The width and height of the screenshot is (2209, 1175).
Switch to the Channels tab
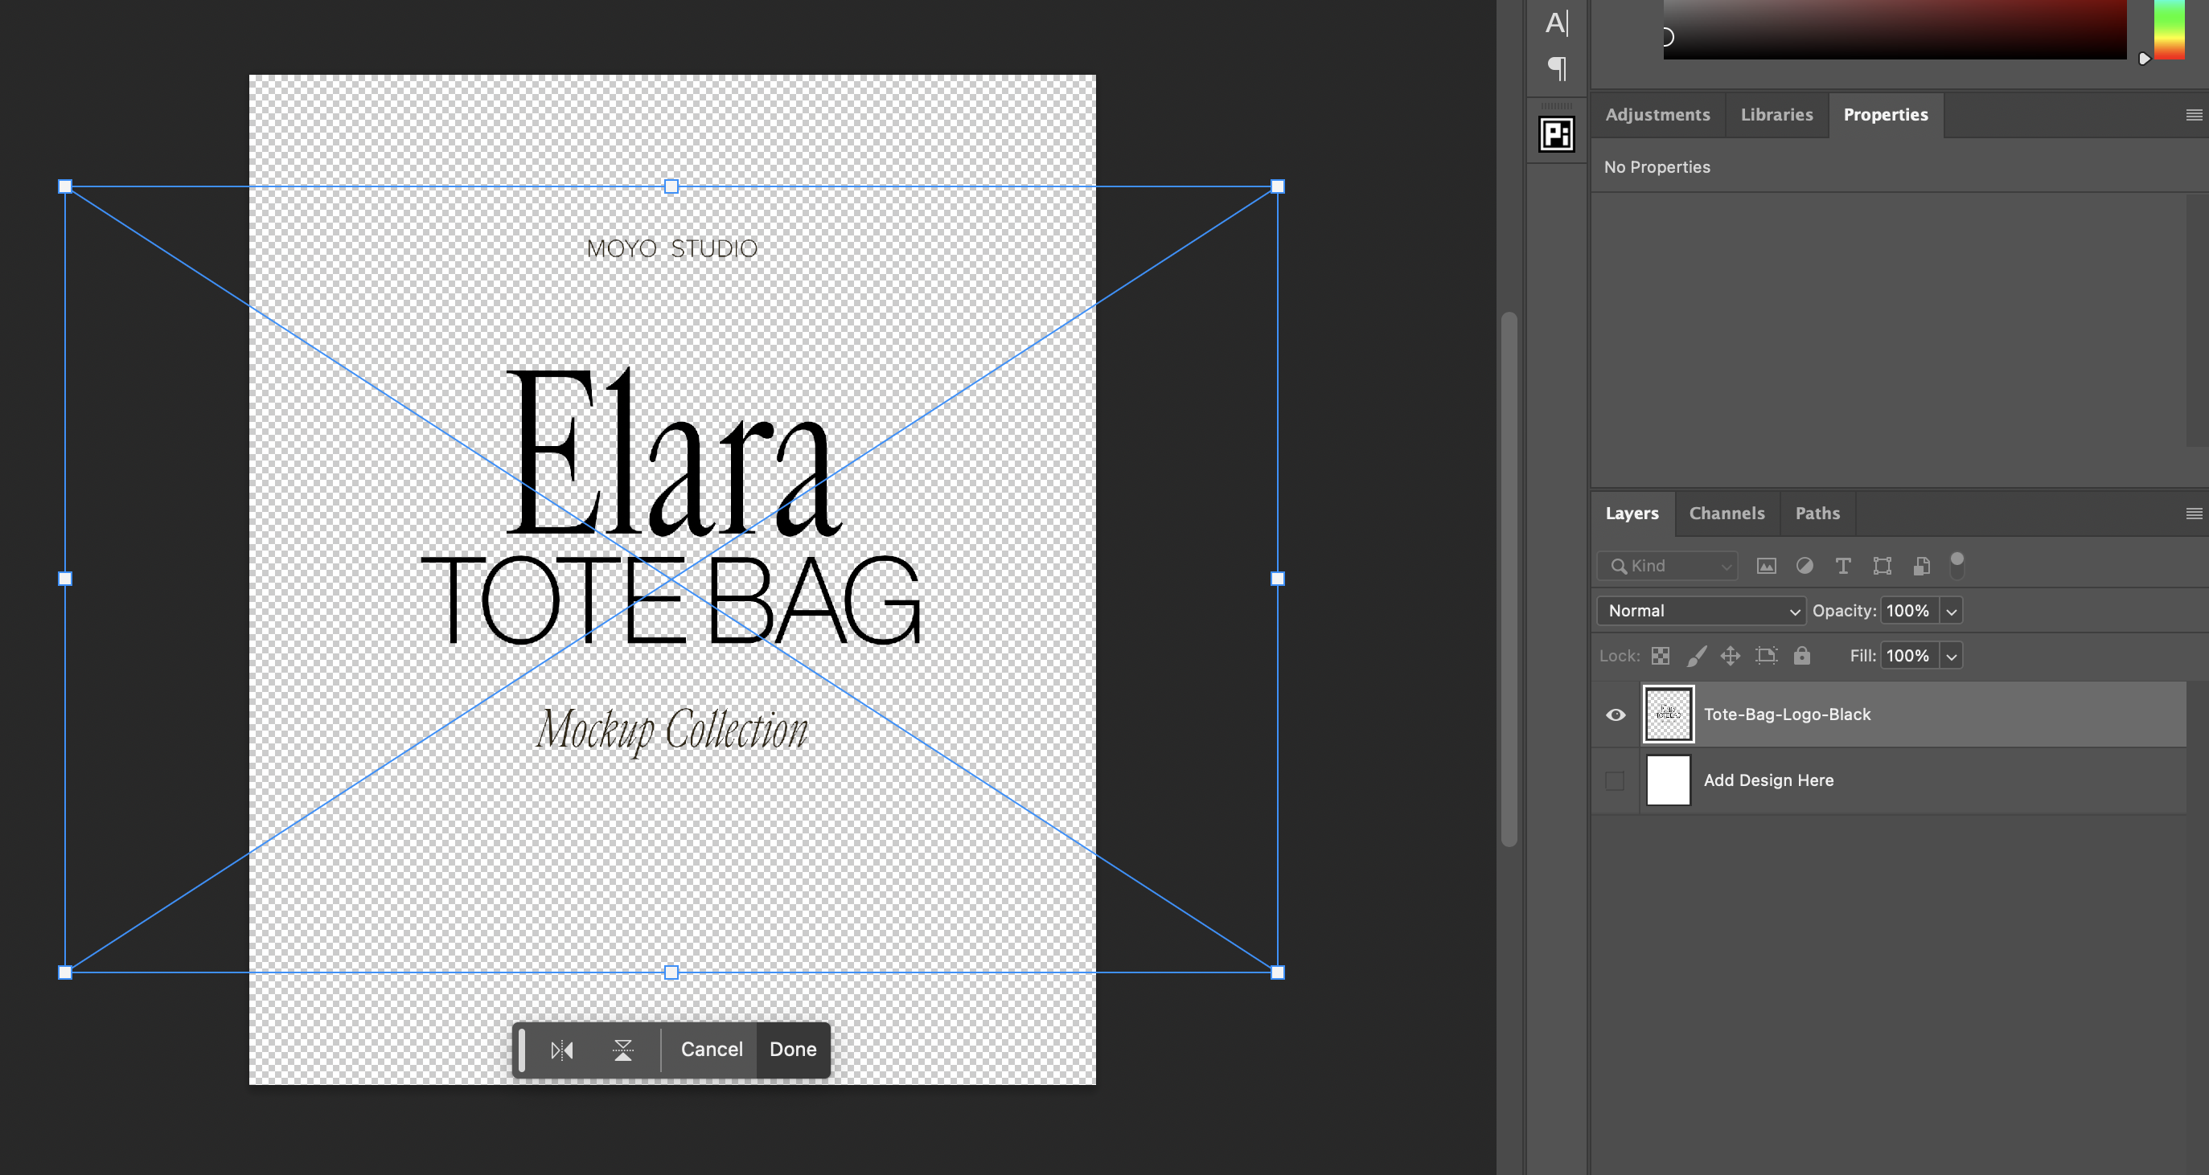click(x=1727, y=514)
